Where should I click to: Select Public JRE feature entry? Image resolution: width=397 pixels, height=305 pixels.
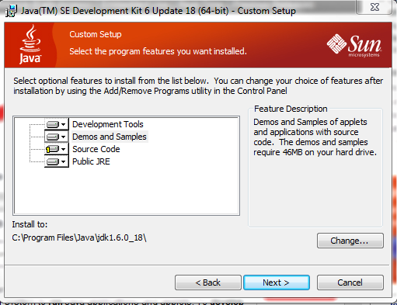pos(91,161)
